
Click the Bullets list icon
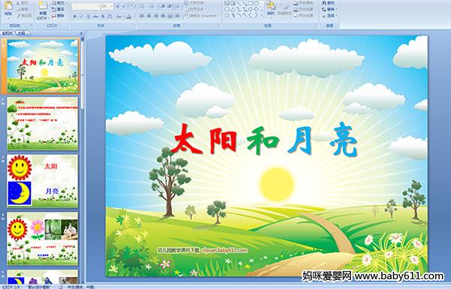pyautogui.click(x=143, y=6)
